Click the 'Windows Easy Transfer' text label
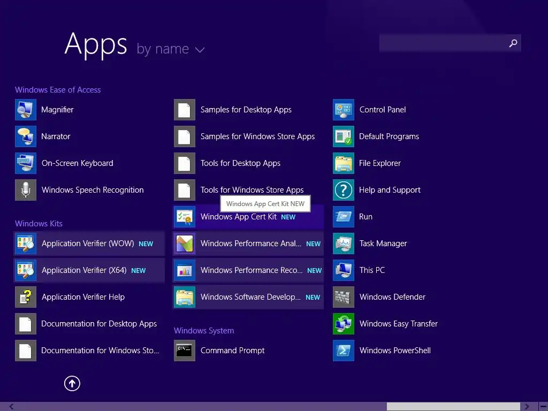 pyautogui.click(x=399, y=324)
